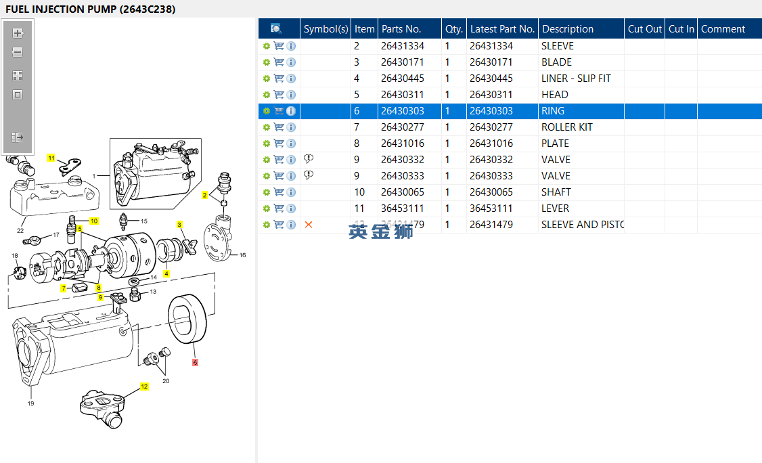Click Qty. column header
This screenshot has width=762, height=463.
pos(454,28)
